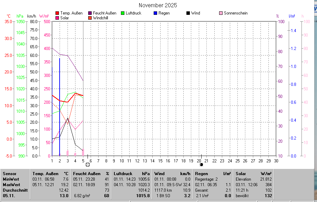
Task: Click the hPa axis unit label
Action: point(20,16)
